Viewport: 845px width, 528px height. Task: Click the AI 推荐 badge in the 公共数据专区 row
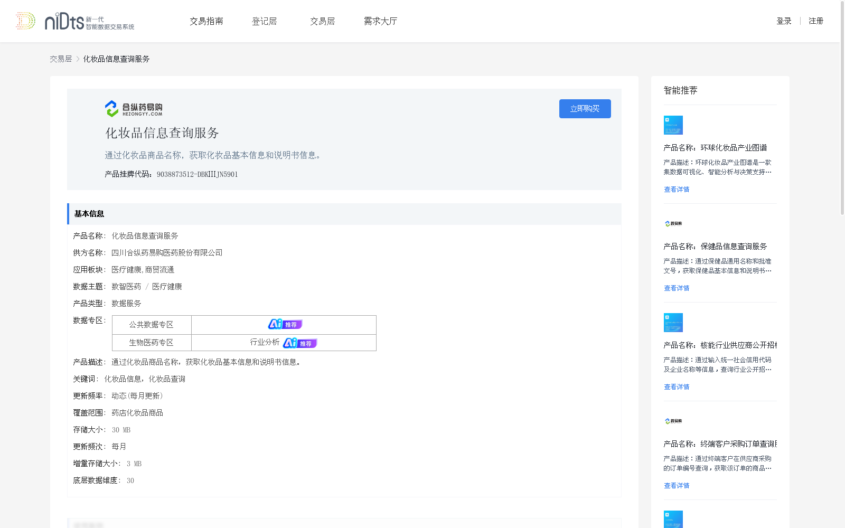tap(285, 324)
